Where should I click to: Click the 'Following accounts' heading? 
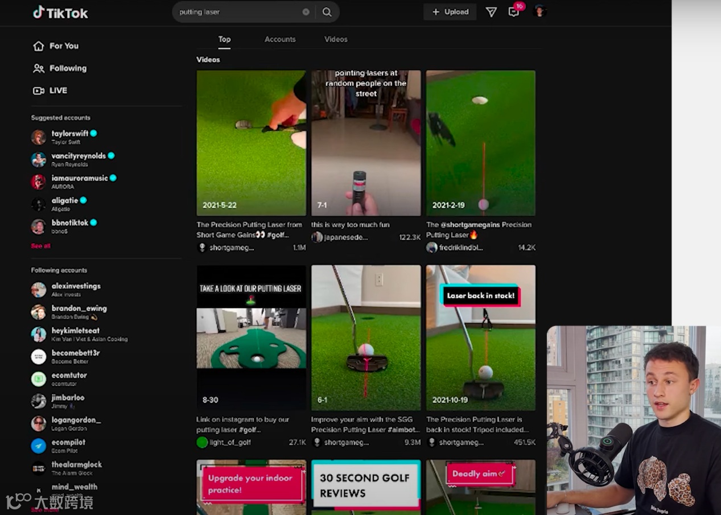(x=59, y=270)
